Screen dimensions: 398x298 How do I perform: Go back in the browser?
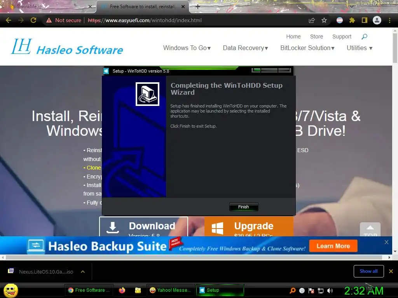[x=9, y=20]
